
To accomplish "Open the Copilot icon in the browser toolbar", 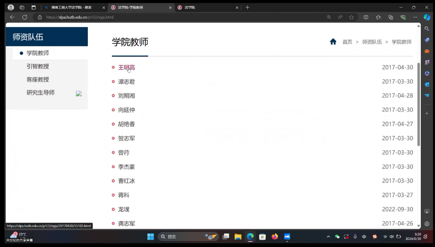I will click(x=427, y=17).
